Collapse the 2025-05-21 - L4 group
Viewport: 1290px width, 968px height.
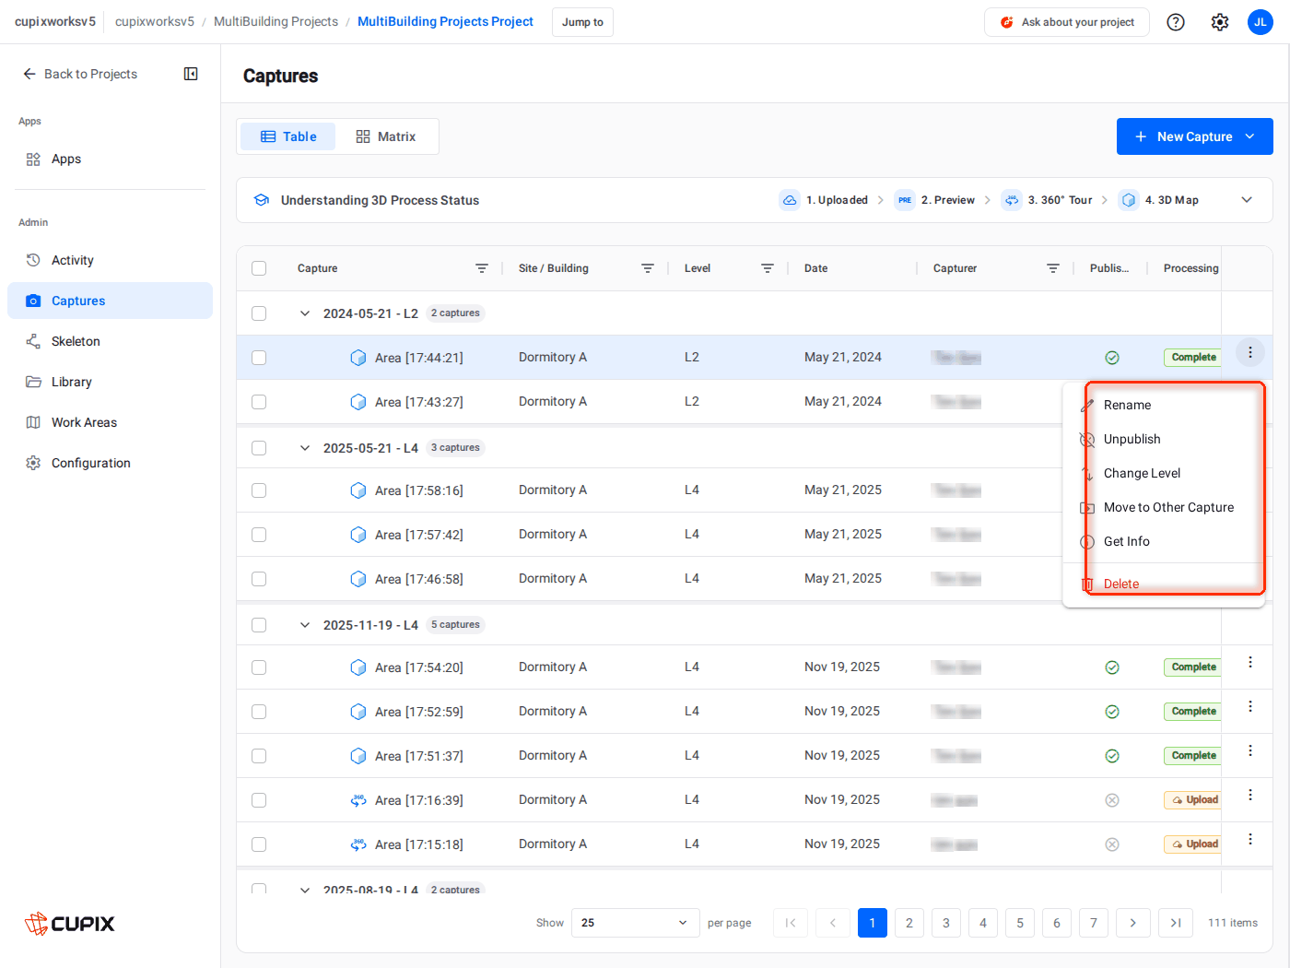(x=305, y=448)
